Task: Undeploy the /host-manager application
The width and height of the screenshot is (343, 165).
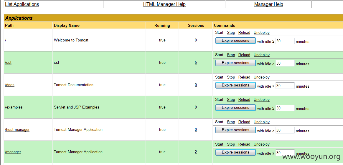Action: pos(262,122)
